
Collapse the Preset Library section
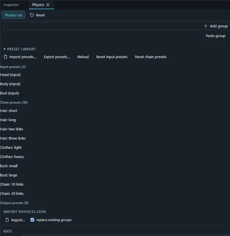[5, 49]
